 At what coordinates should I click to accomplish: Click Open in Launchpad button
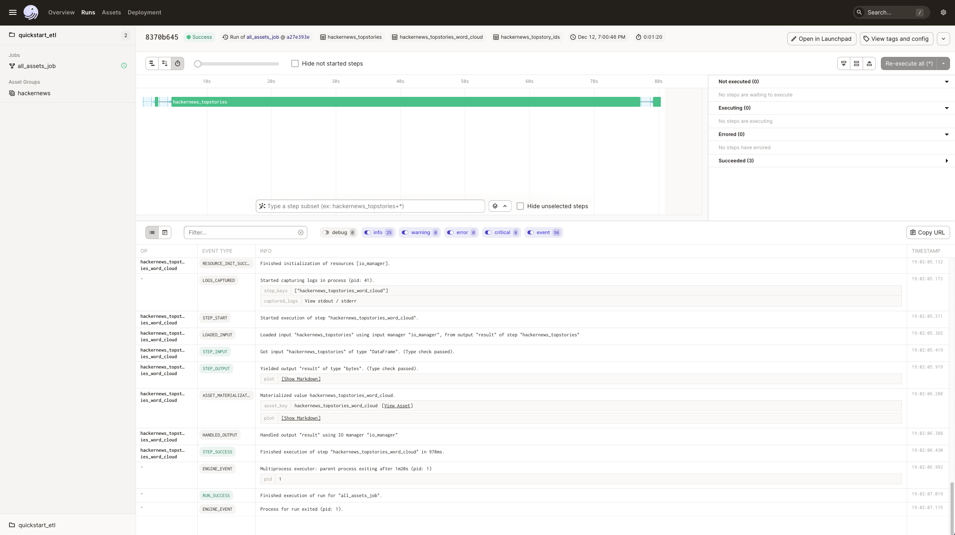click(821, 38)
